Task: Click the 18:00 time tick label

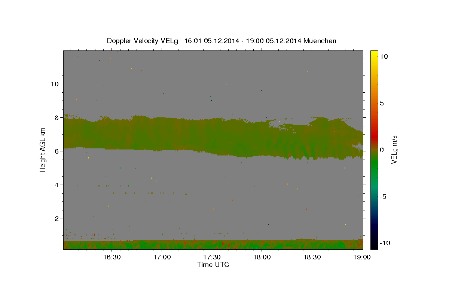Action: (x=262, y=258)
